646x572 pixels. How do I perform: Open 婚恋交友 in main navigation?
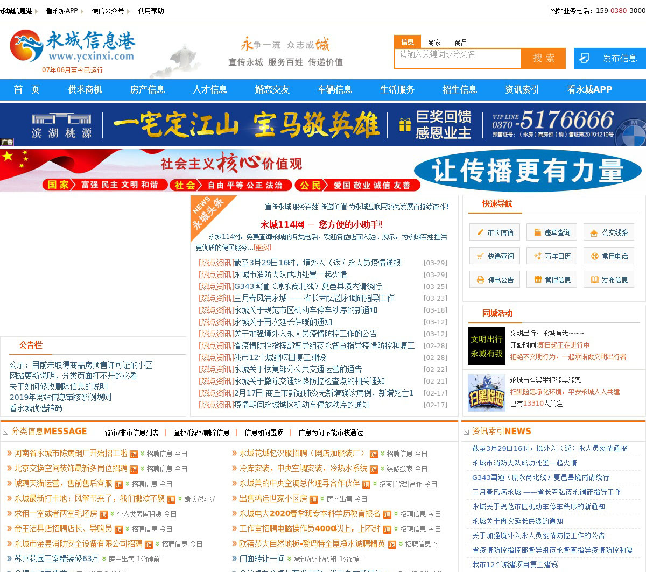[272, 90]
